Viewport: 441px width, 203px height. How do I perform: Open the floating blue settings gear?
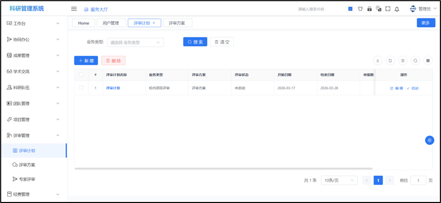pyautogui.click(x=429, y=140)
